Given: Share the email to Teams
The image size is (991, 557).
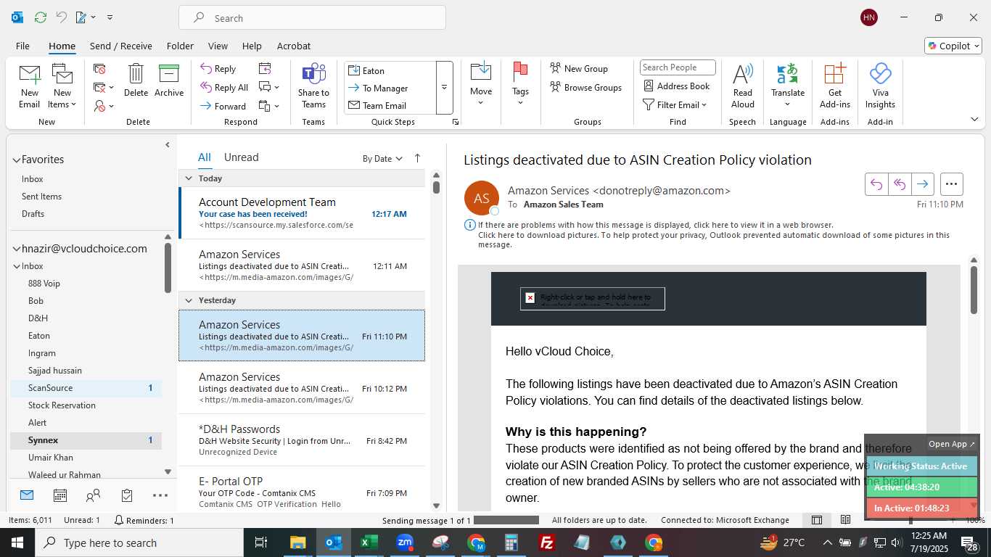Looking at the screenshot, I should click(313, 86).
